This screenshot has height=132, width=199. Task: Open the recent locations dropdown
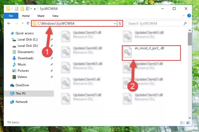coord(23,23)
